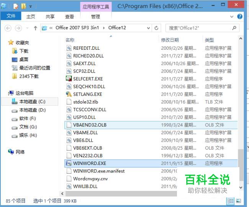Screen dimensions: 249x207
Task: Open 2345下载 folder in sidebar
Action: coord(25,76)
